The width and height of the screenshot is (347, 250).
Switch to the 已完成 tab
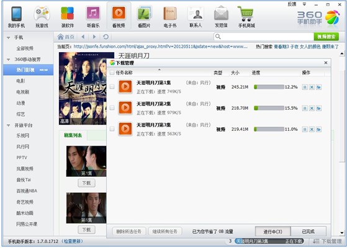[x=309, y=231]
